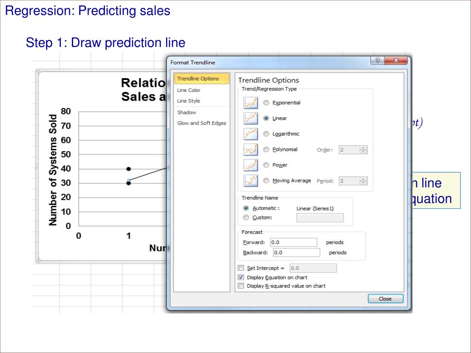
Task: Click the Logarithmic trendline type icon
Action: point(251,134)
